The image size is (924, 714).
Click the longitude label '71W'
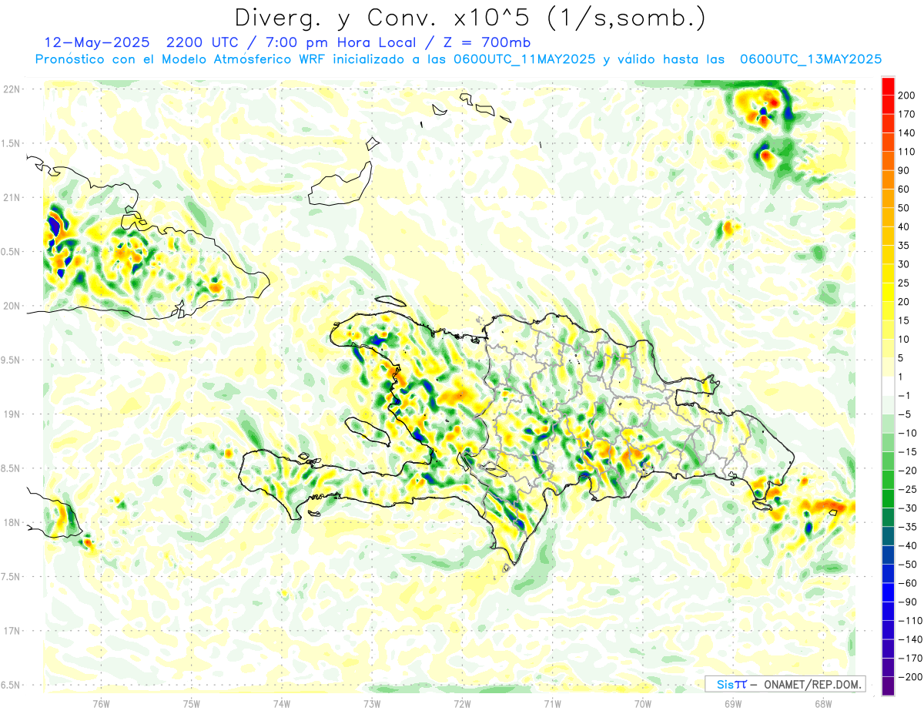[552, 704]
